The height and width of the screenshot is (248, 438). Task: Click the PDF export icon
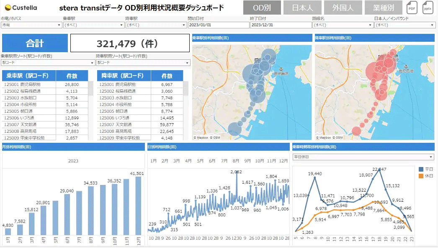pyautogui.click(x=412, y=8)
